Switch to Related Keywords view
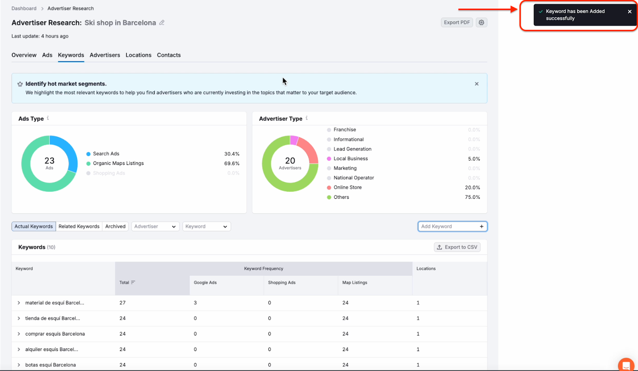This screenshot has width=638, height=371. [79, 226]
